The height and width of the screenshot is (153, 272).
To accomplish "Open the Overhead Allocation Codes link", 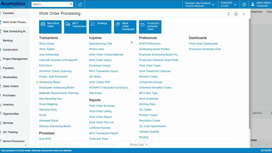I will click(155, 88).
